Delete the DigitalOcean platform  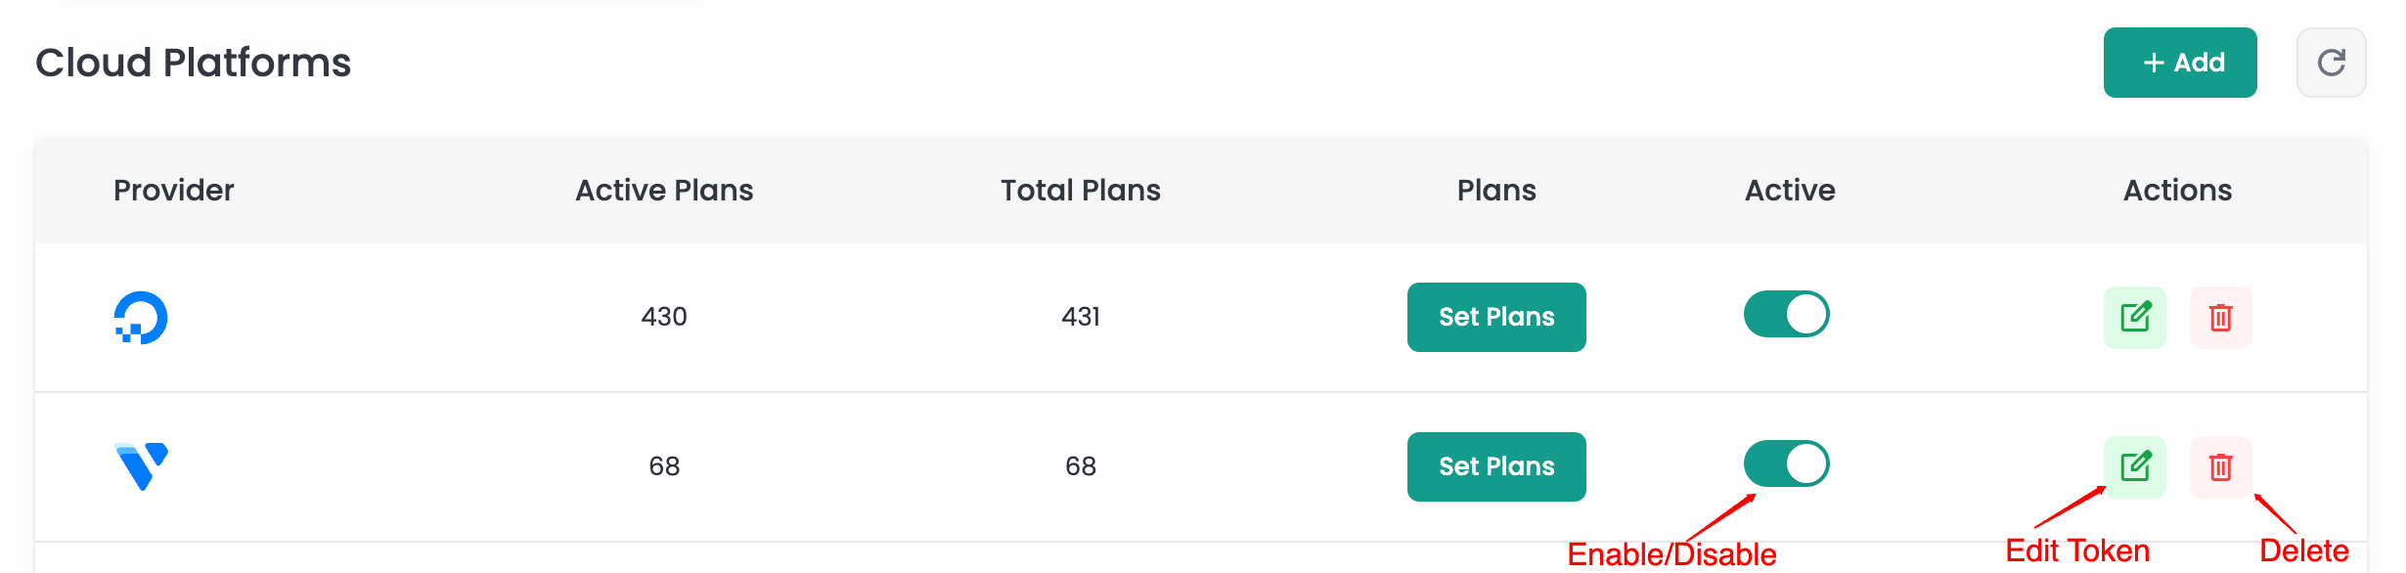(2220, 318)
